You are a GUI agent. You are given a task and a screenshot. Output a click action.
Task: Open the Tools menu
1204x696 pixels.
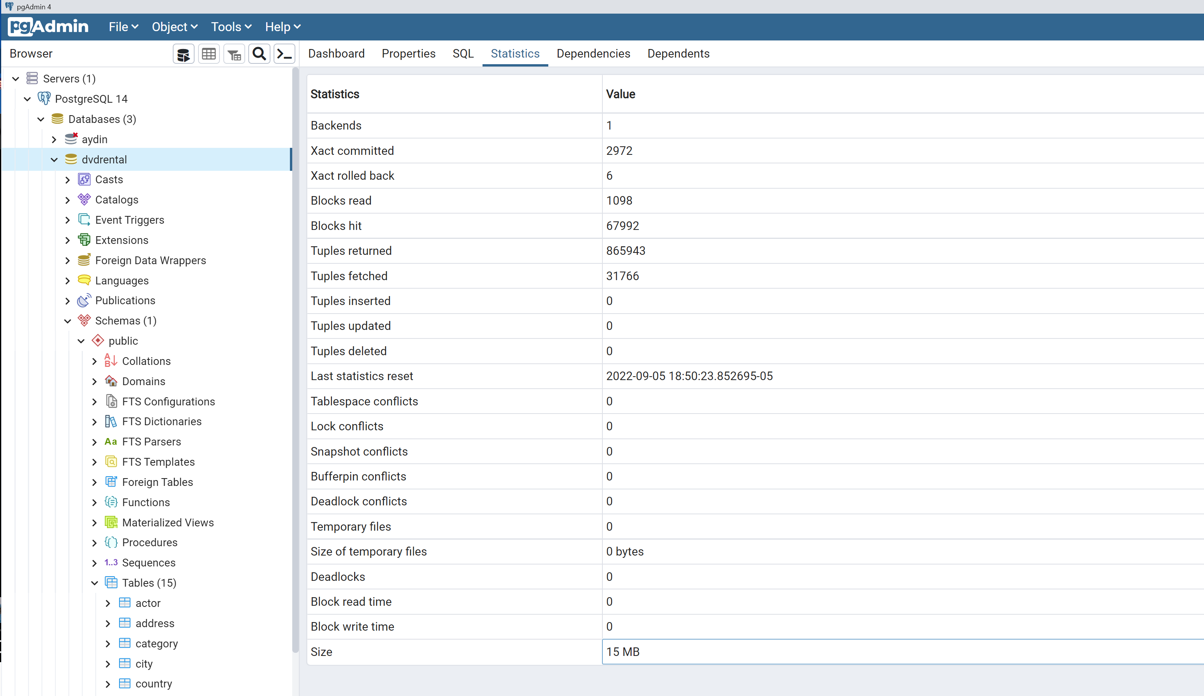tap(231, 27)
